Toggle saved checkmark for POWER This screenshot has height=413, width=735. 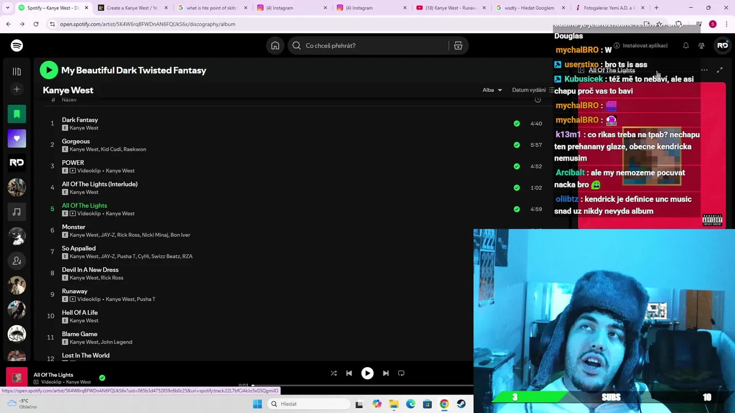click(517, 166)
